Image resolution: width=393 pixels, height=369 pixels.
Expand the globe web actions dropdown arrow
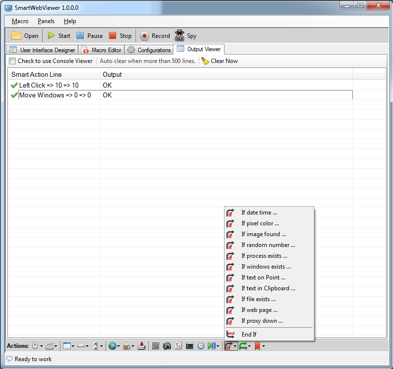click(118, 346)
